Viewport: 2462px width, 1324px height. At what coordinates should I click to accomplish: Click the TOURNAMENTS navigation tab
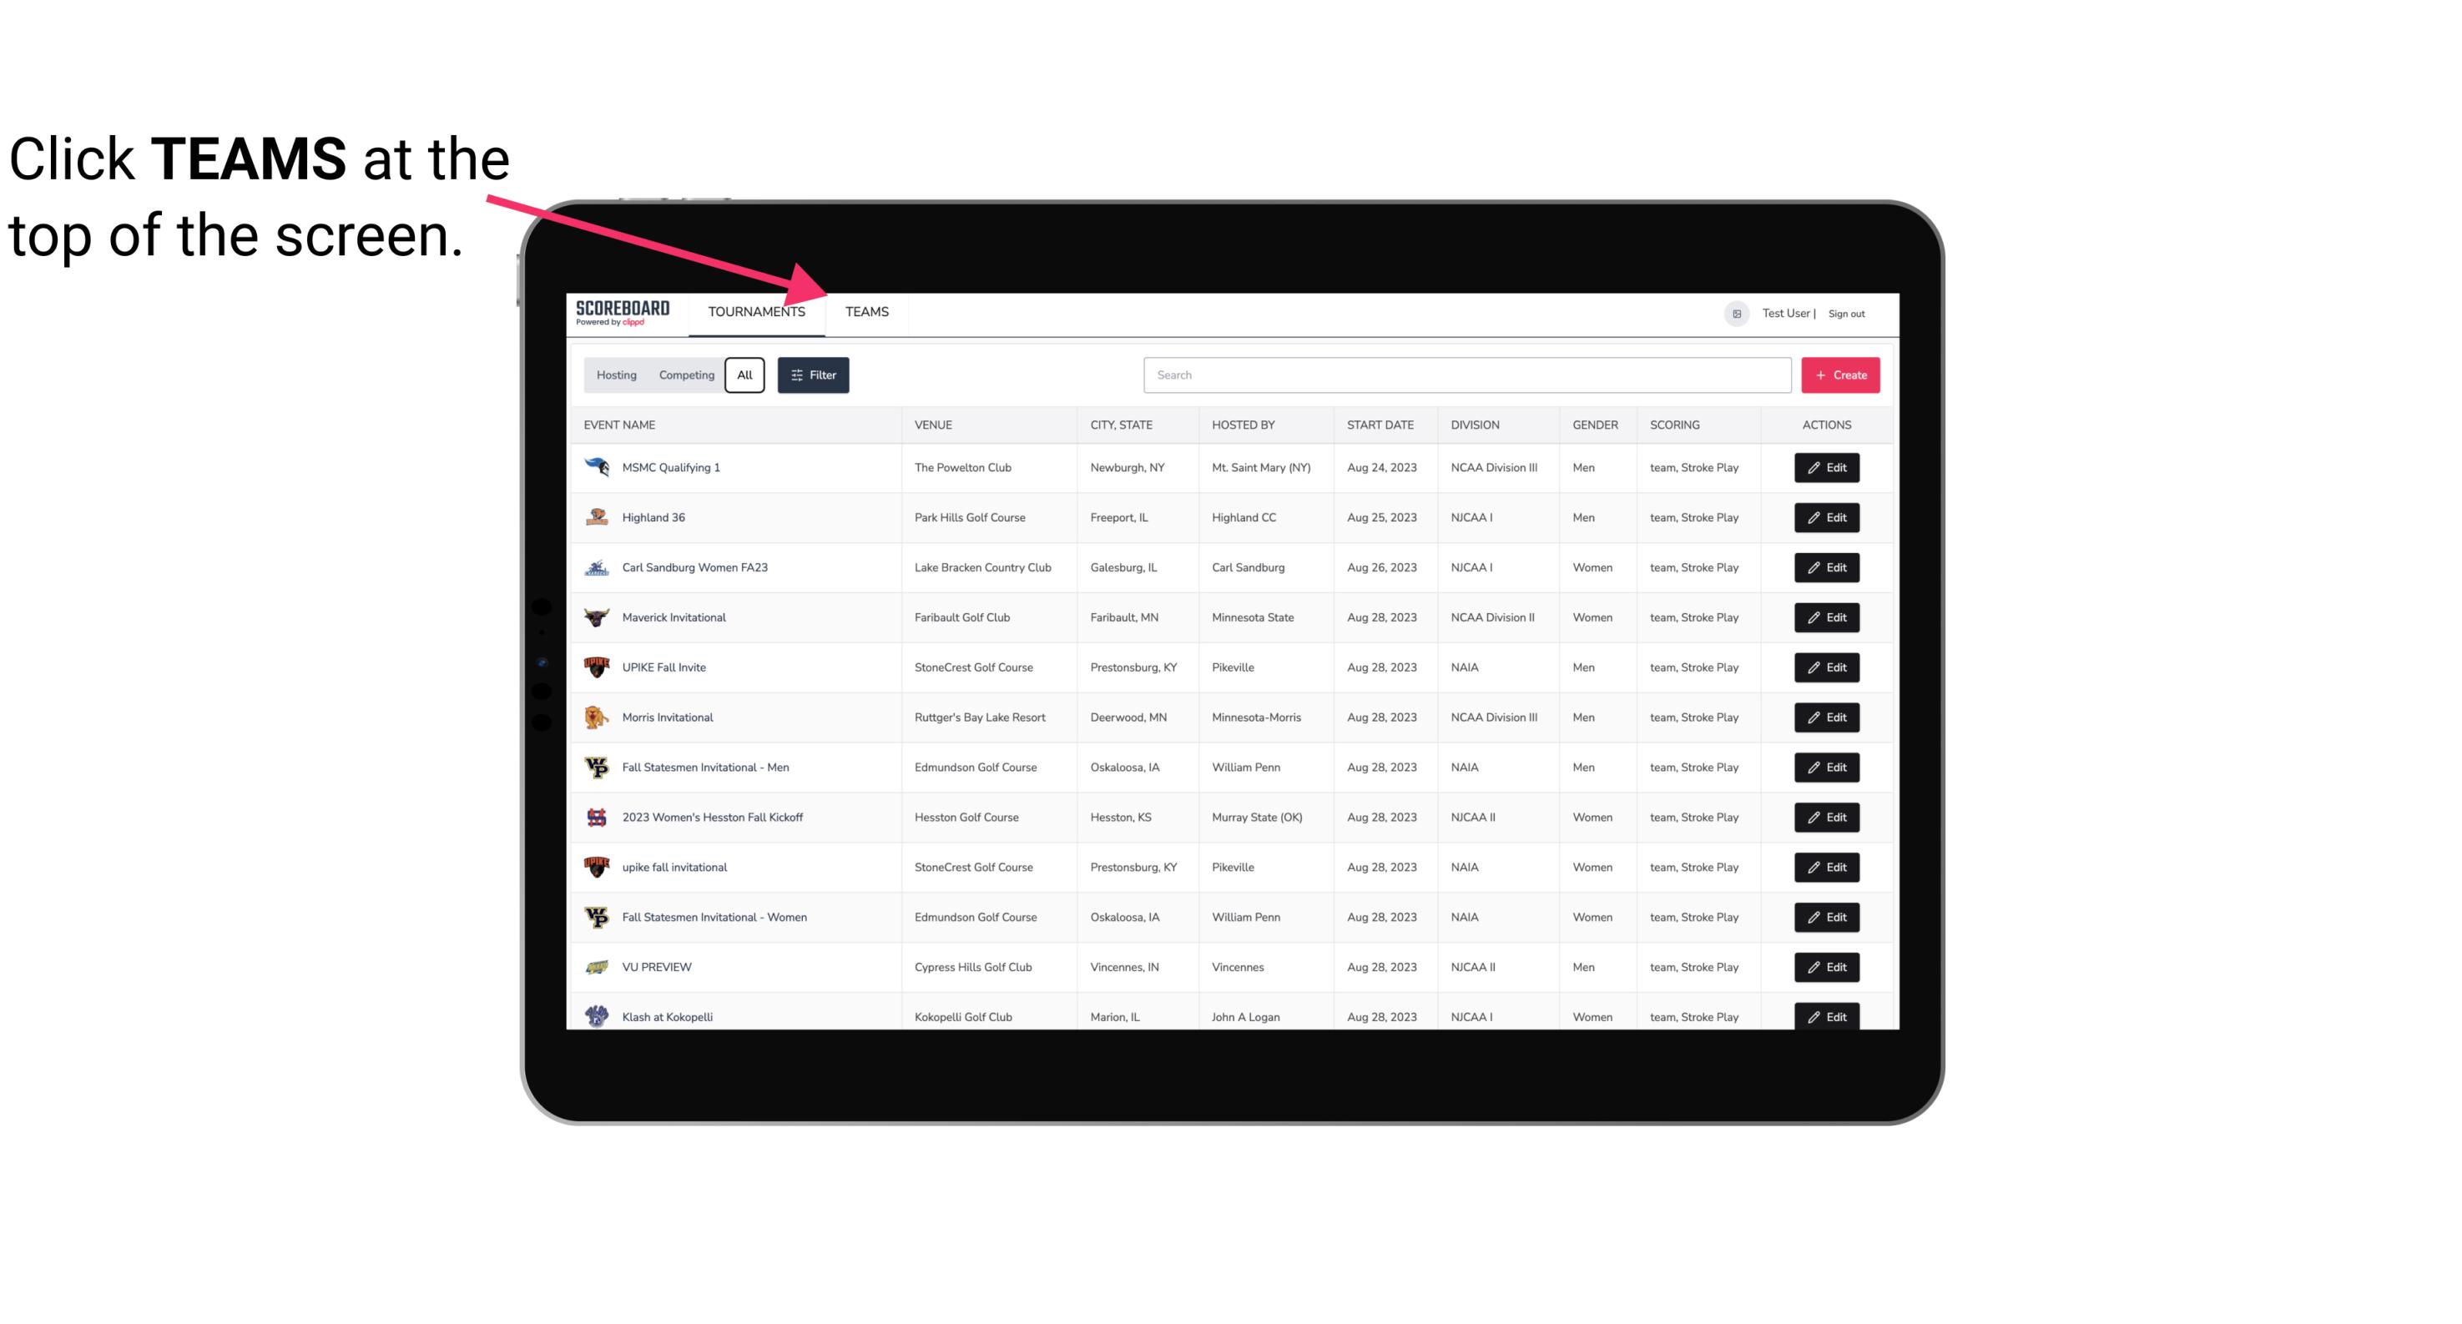point(756,311)
